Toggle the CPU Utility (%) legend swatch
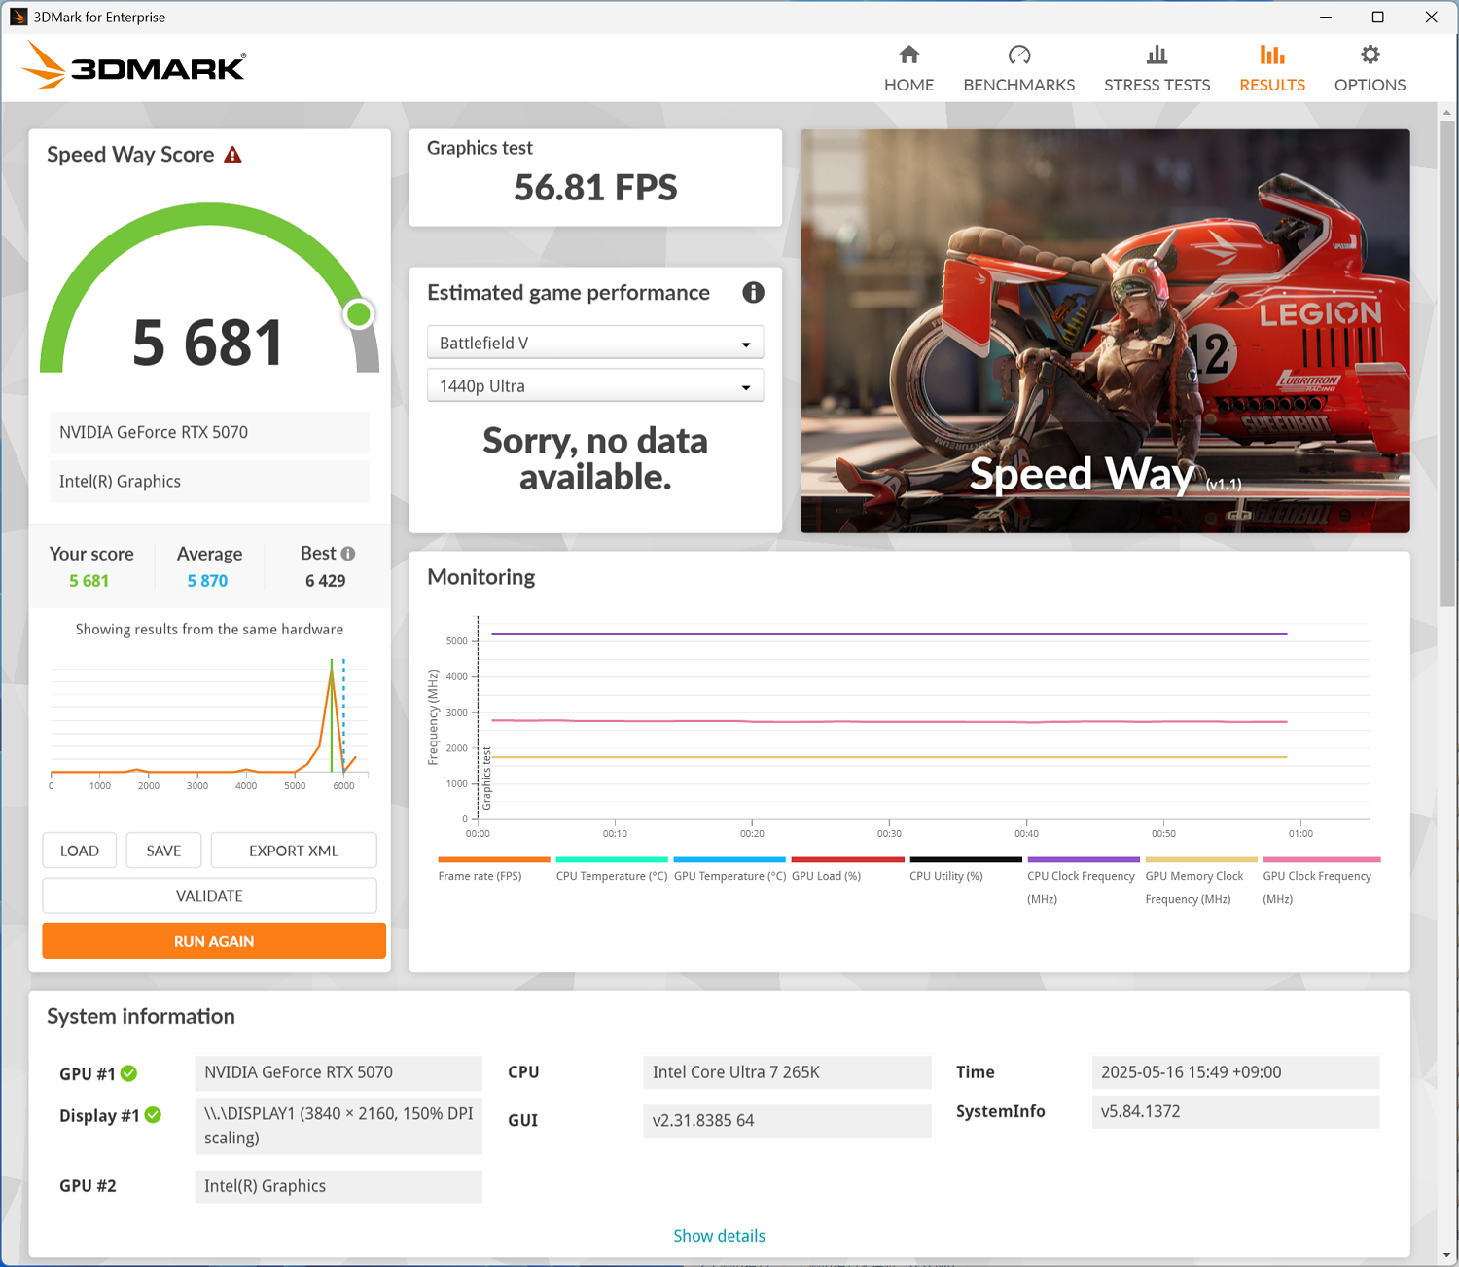This screenshot has width=1459, height=1267. [x=966, y=859]
